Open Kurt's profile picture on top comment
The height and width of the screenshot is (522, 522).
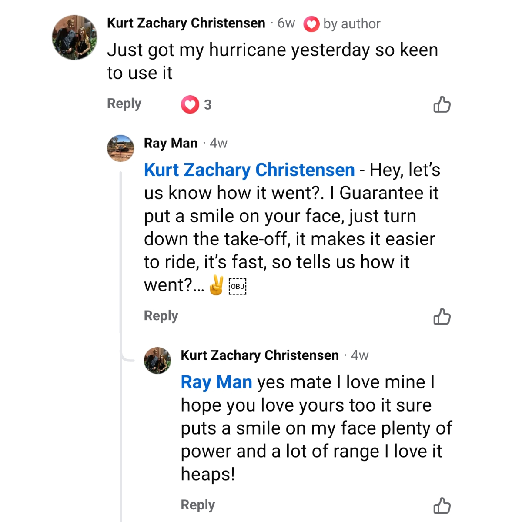pyautogui.click(x=74, y=37)
